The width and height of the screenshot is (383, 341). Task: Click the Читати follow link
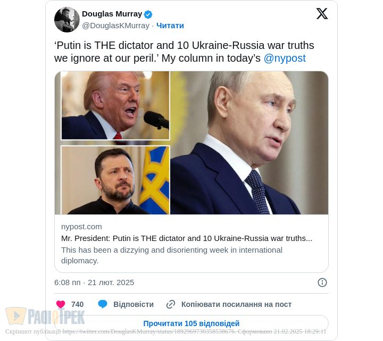(x=170, y=26)
